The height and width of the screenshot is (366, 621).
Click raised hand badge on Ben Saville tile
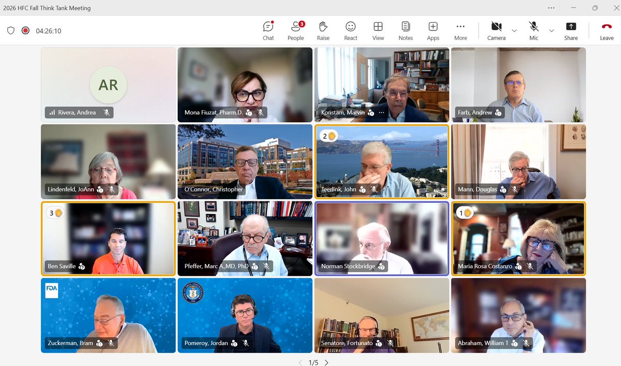(x=55, y=213)
